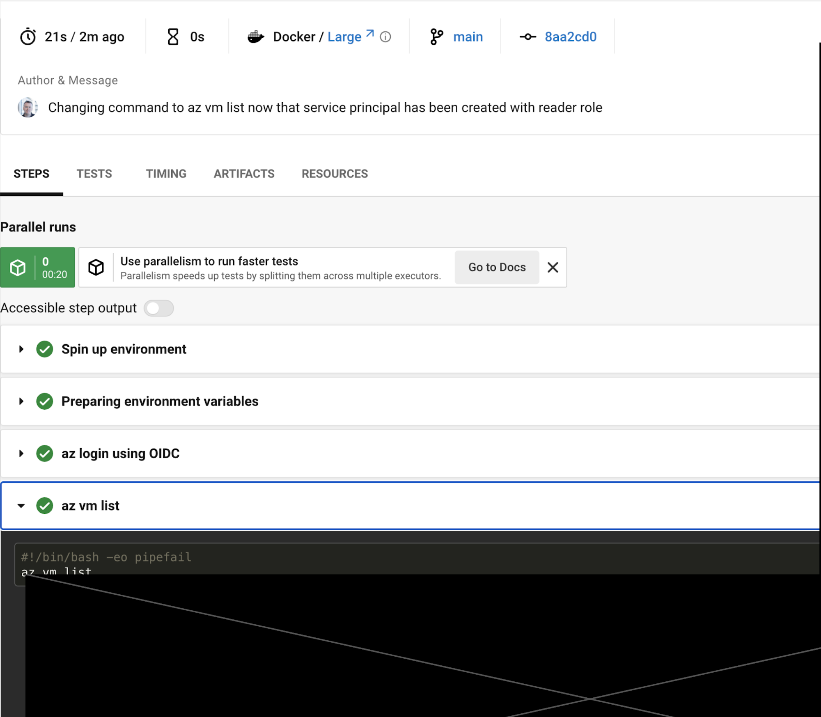Viewport: 821px width, 717px height.
Task: Click the Go to Docs button
Action: tap(497, 267)
